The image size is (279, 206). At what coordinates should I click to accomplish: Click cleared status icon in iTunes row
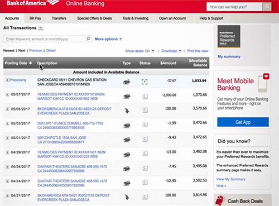click(x=145, y=124)
